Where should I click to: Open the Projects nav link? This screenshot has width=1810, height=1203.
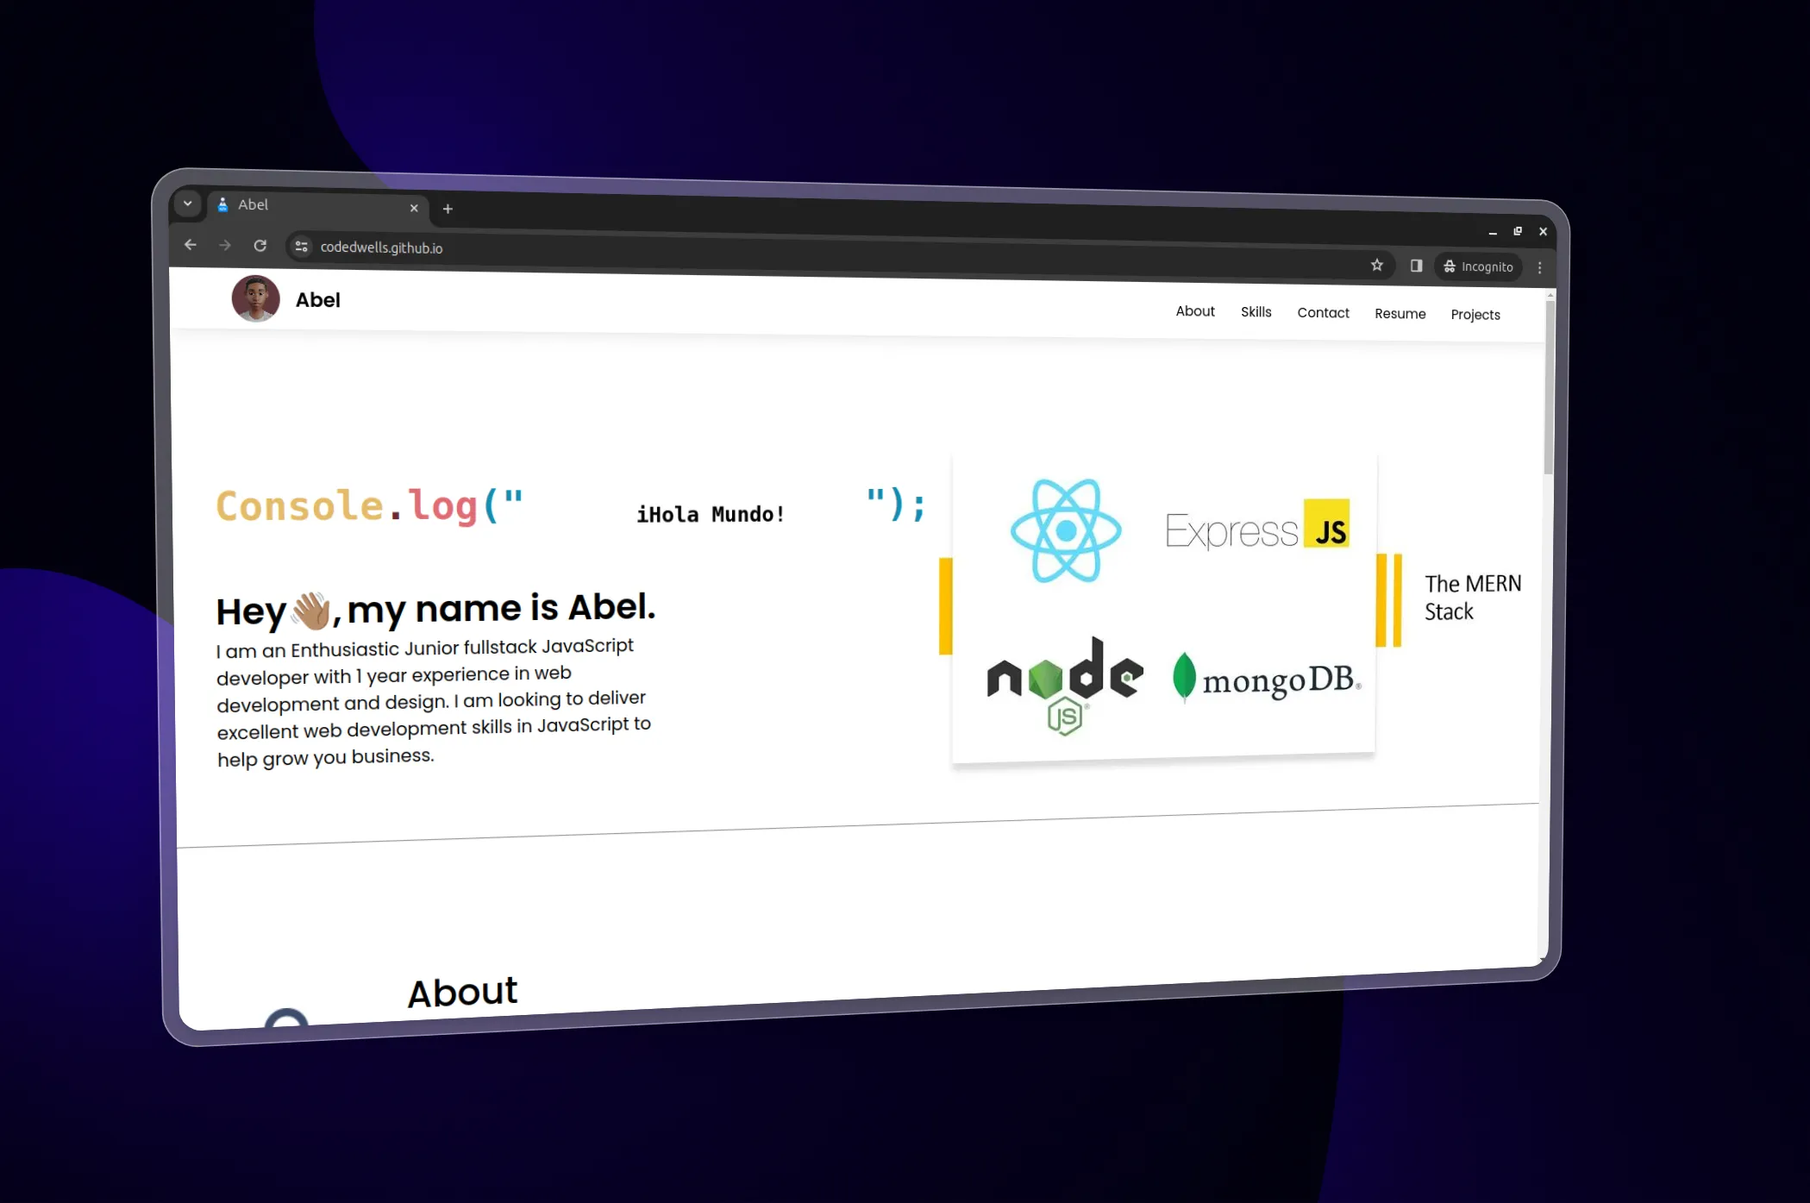point(1475,315)
